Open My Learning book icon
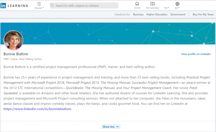 pyautogui.click(x=152, y=4)
